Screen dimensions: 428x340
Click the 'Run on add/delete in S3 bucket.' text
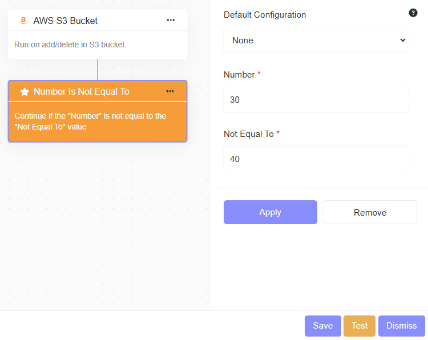coord(70,44)
